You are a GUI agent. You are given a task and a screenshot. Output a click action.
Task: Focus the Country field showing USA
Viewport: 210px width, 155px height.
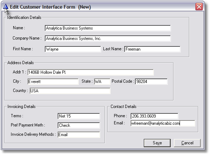[70, 91]
